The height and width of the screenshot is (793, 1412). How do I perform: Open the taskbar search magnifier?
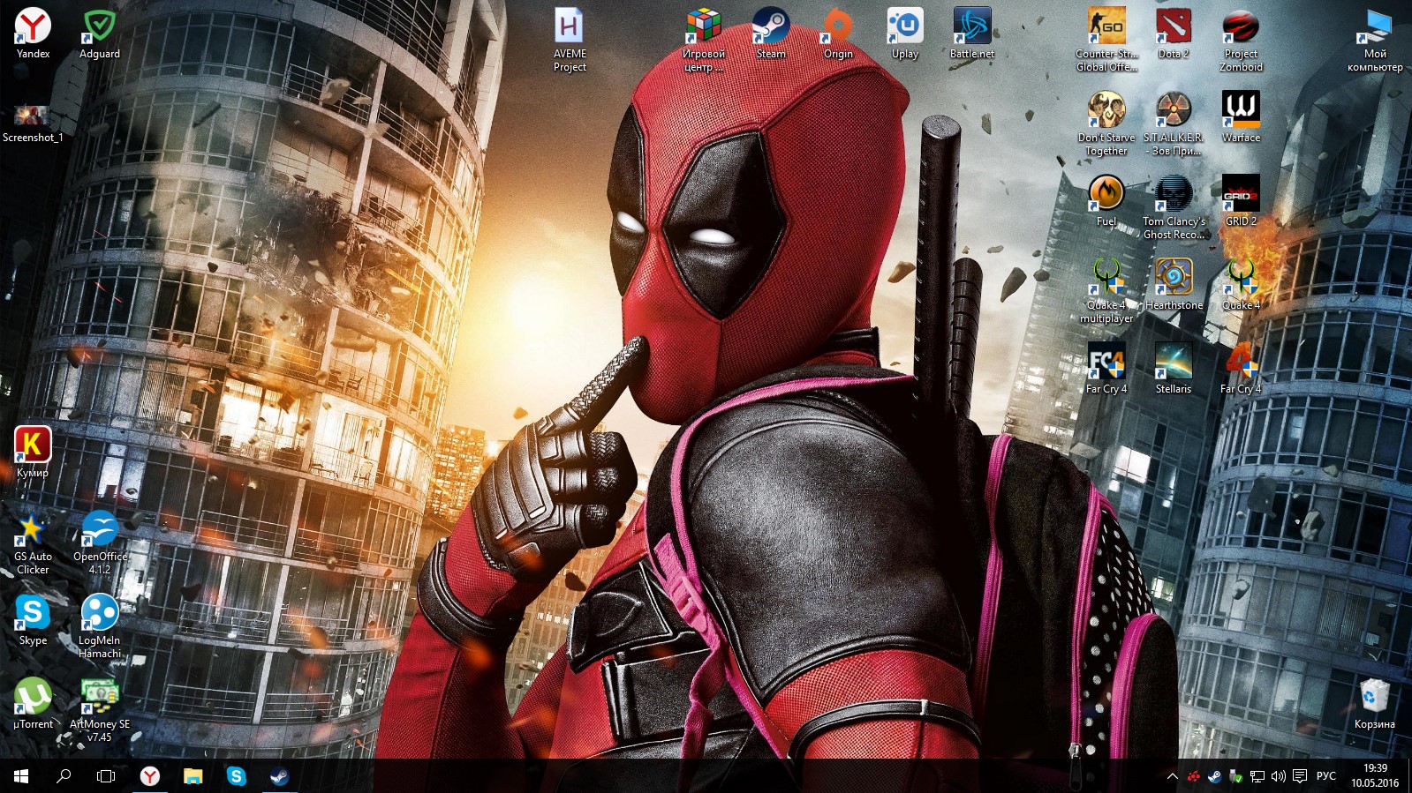tap(64, 776)
